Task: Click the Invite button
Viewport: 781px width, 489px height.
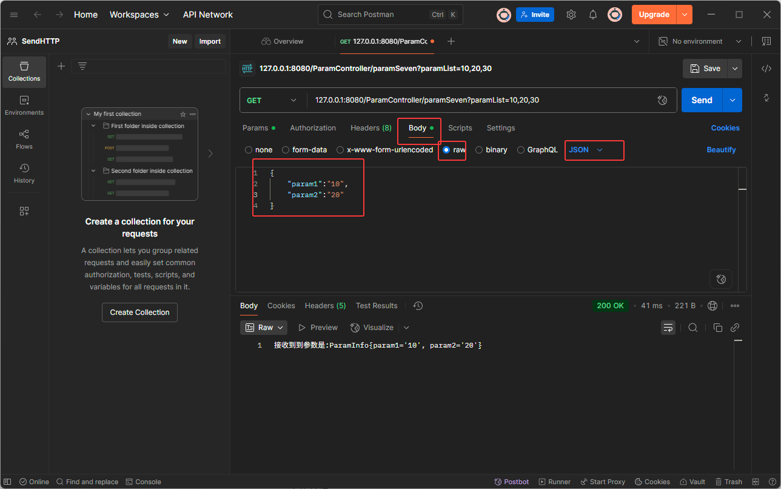Action: pos(535,15)
